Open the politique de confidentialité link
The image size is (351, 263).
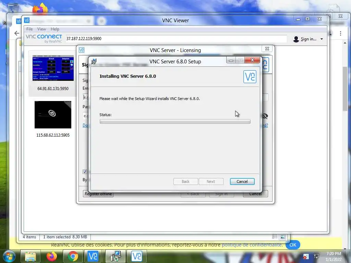pyautogui.click(x=252, y=245)
